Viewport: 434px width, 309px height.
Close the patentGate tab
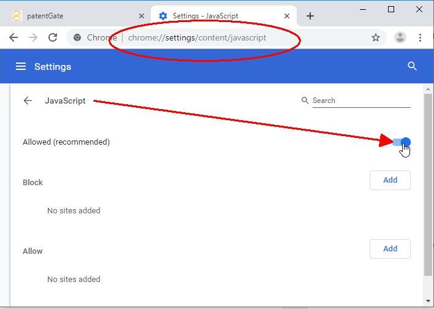point(142,16)
